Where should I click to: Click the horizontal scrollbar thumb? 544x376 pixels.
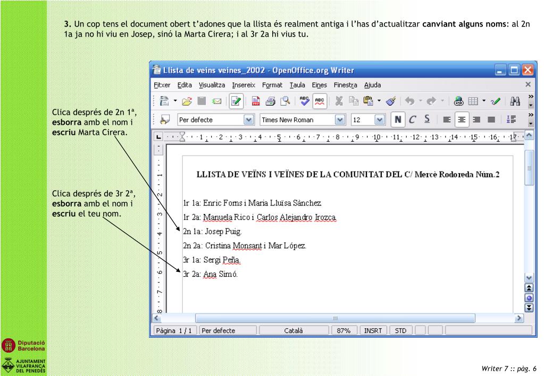[335, 318]
